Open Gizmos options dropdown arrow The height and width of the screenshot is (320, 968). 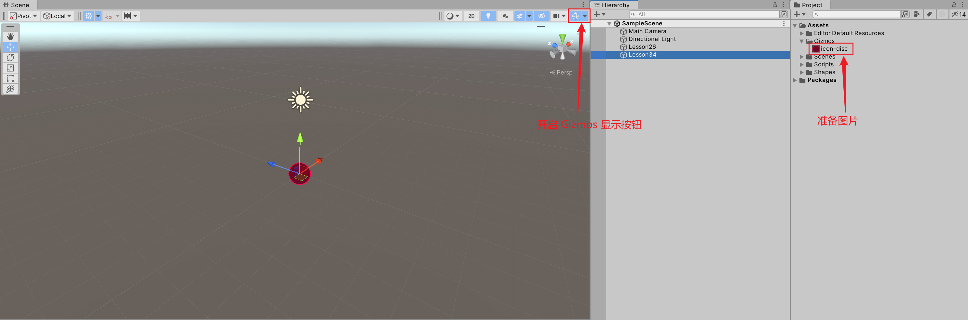tap(585, 16)
